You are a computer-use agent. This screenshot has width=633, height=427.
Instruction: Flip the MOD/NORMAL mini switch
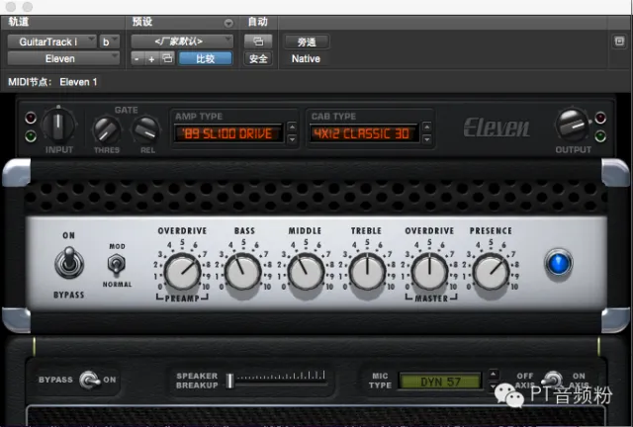point(117,265)
